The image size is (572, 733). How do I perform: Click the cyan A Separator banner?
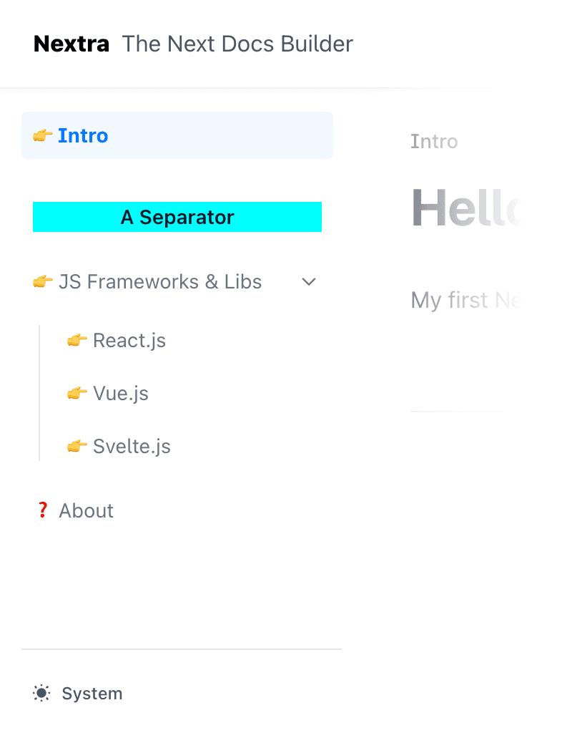[177, 216]
